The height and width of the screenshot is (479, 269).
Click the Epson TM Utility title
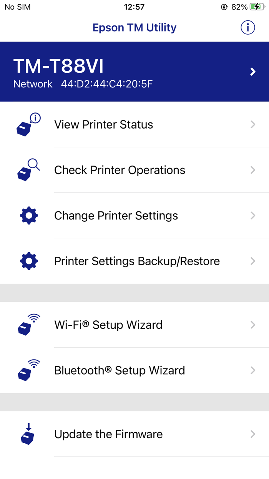[134, 27]
